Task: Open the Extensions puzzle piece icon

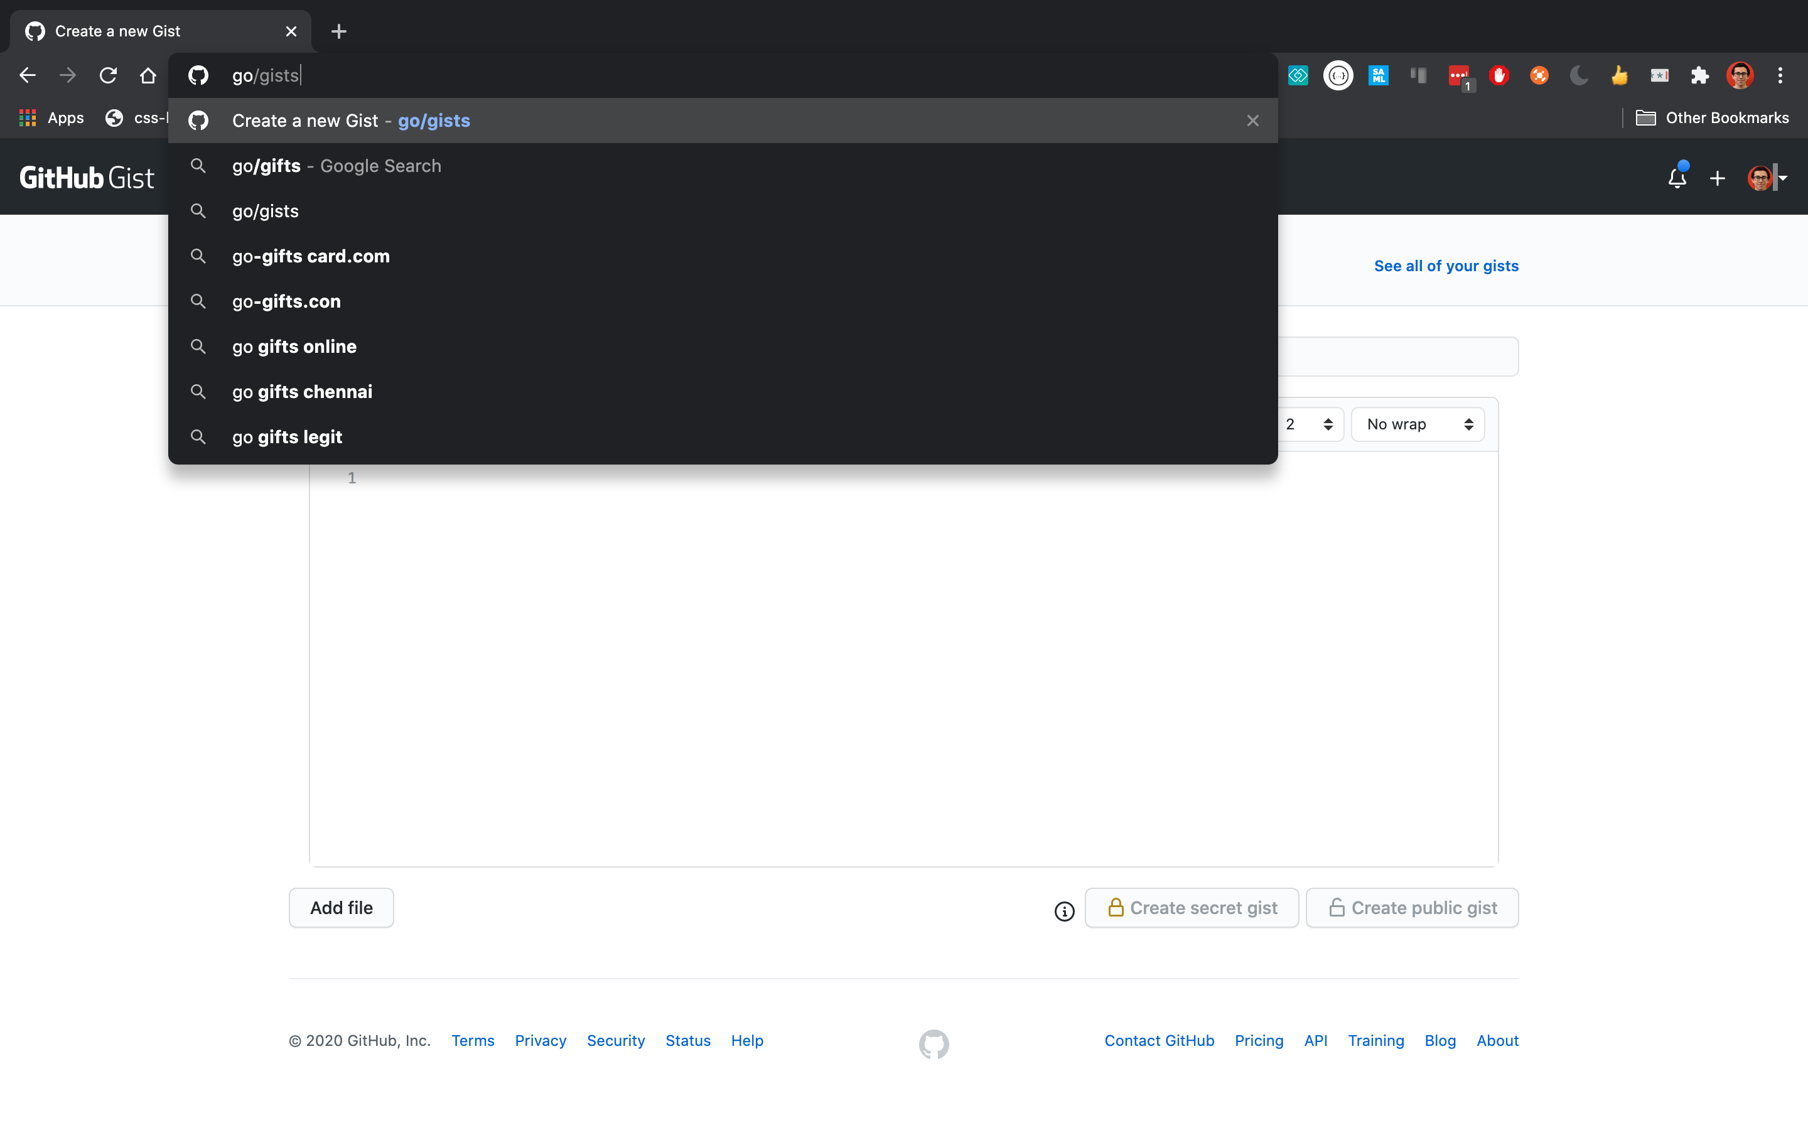Action: 1699,75
